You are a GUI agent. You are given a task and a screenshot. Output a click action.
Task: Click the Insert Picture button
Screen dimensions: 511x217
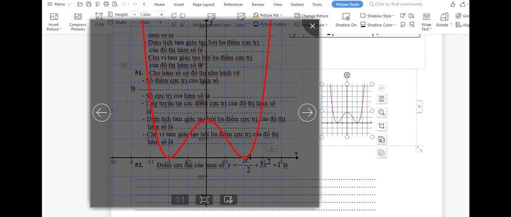tap(54, 22)
